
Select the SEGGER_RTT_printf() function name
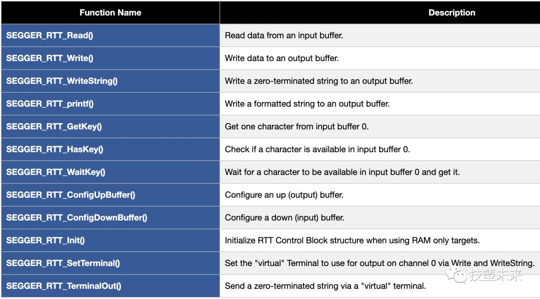point(50,103)
